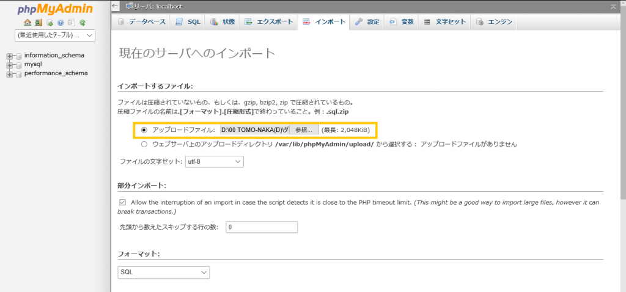
Task: Click the server icon beside localhost
Action: point(130,6)
